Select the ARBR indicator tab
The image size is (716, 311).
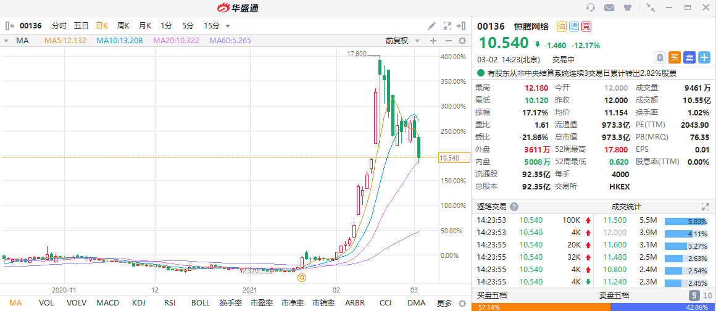(x=355, y=303)
